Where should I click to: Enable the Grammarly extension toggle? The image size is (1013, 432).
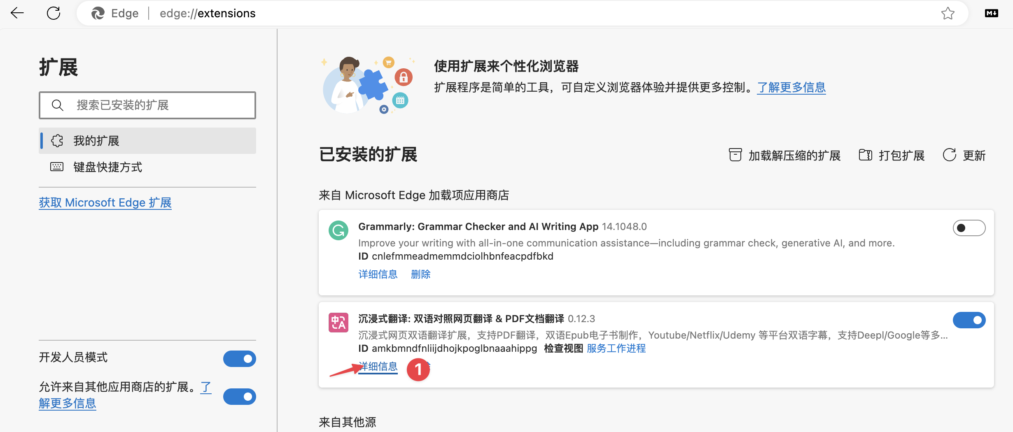pos(969,228)
